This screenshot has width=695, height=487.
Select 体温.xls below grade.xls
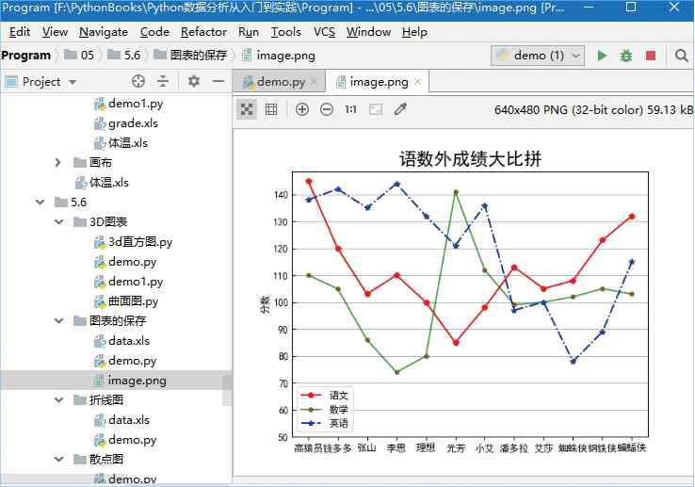tap(121, 143)
